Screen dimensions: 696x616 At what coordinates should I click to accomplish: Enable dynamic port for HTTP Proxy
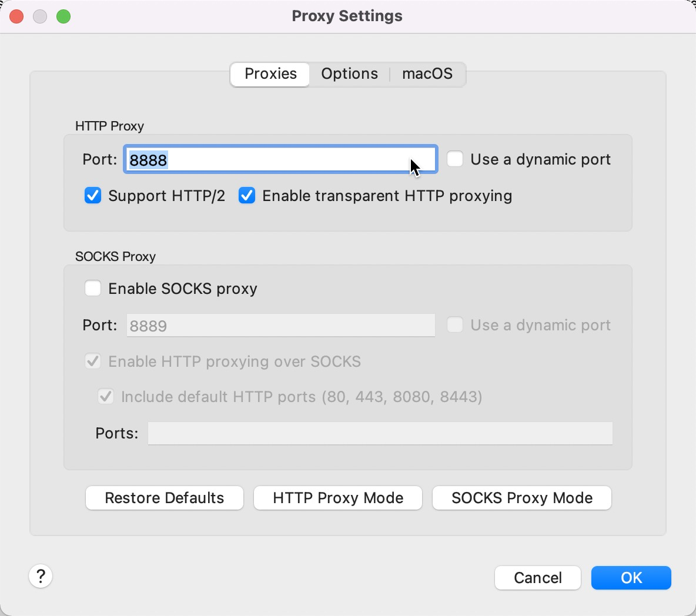pos(455,159)
